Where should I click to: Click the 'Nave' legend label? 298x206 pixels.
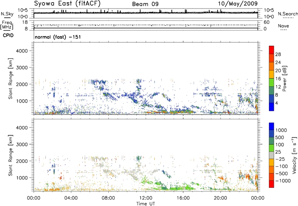283,26
